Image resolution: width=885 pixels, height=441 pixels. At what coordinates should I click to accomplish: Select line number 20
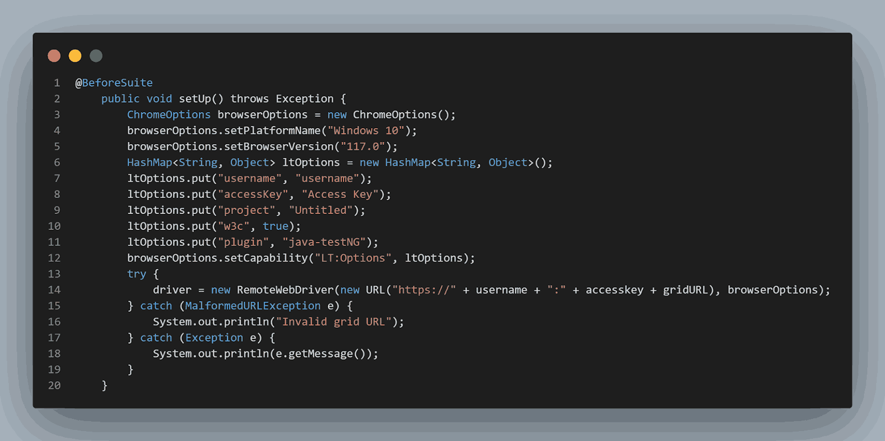click(x=54, y=386)
